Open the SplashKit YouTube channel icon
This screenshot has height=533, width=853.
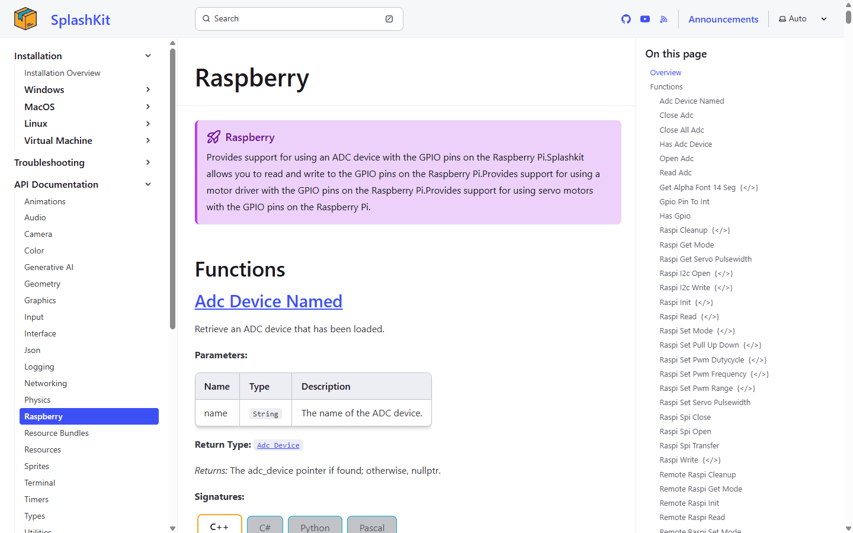(x=644, y=18)
